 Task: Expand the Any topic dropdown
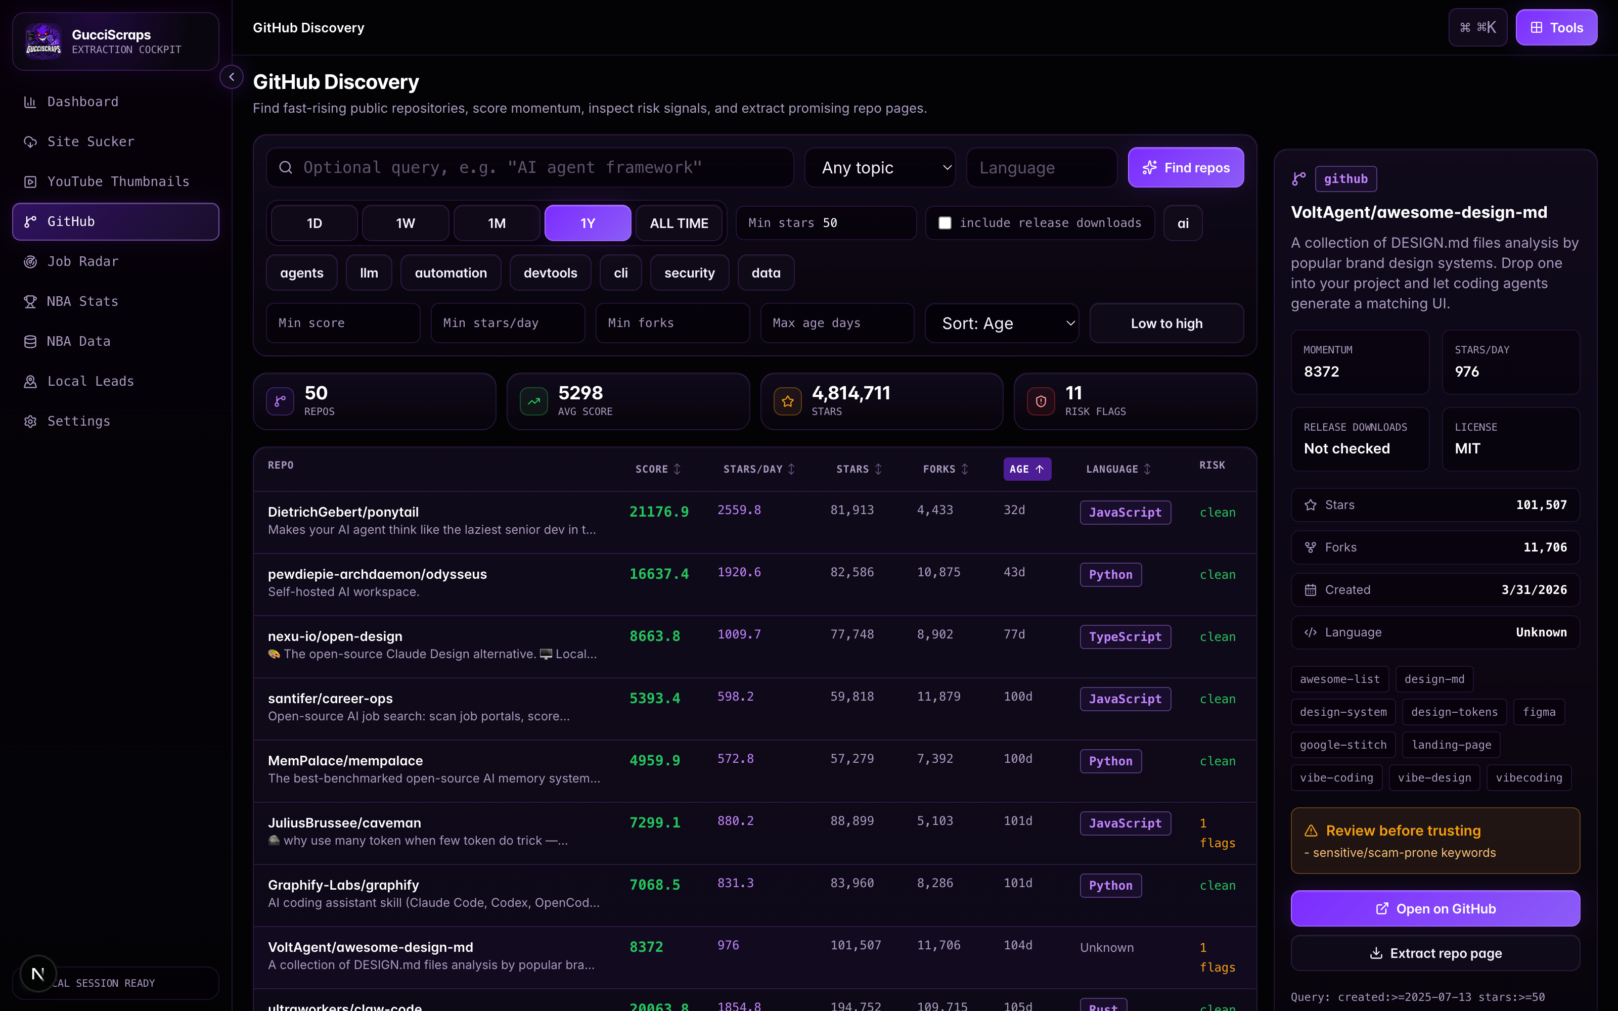tap(880, 168)
